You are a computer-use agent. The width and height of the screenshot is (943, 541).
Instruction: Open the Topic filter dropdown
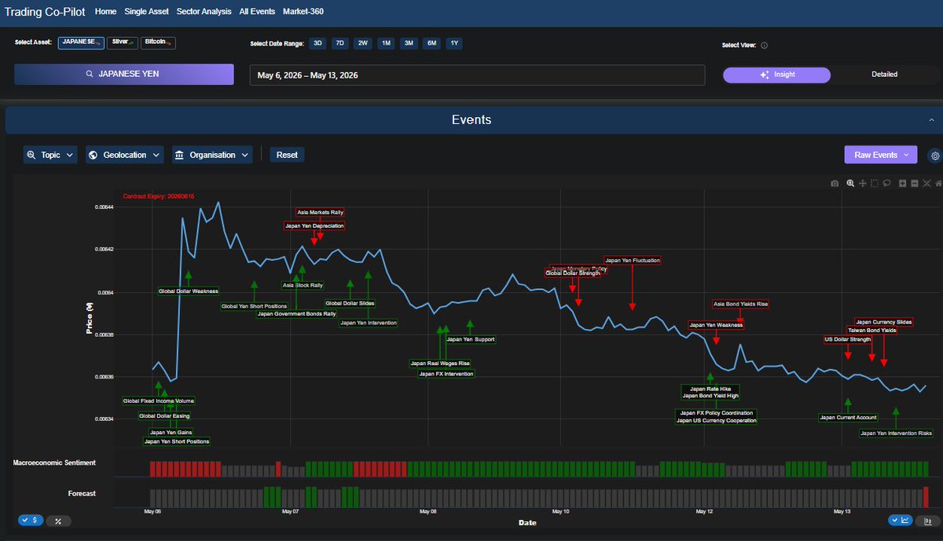(x=50, y=155)
